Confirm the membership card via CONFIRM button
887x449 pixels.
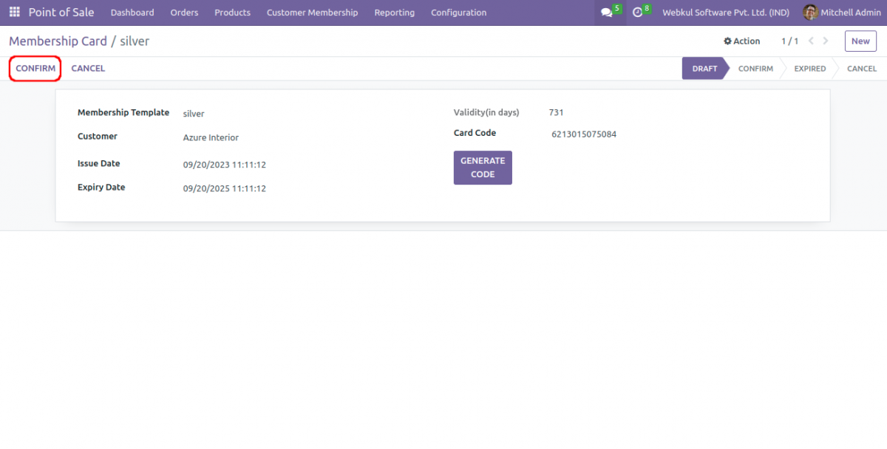34,68
